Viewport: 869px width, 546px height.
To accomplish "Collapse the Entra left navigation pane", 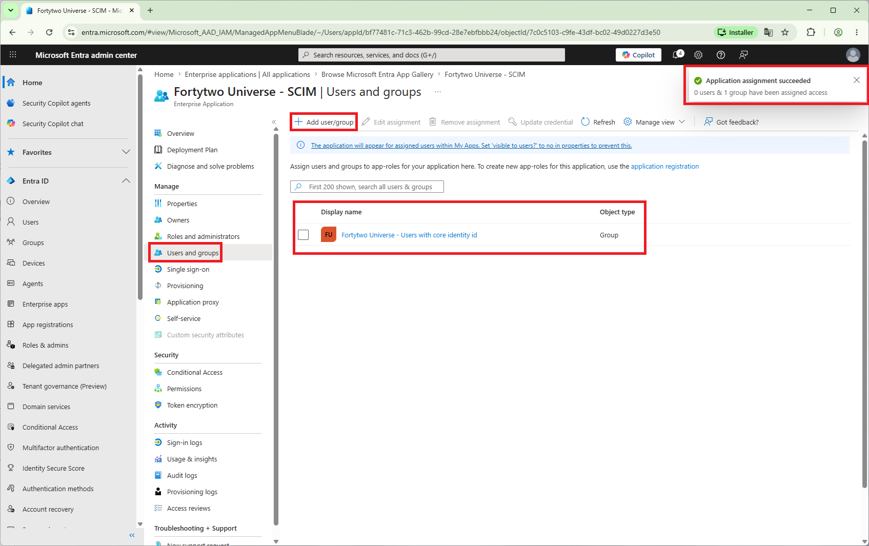I will tap(132, 535).
